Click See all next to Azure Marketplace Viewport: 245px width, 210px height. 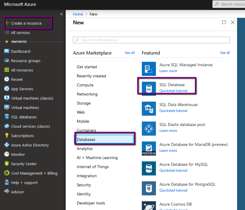point(129,53)
